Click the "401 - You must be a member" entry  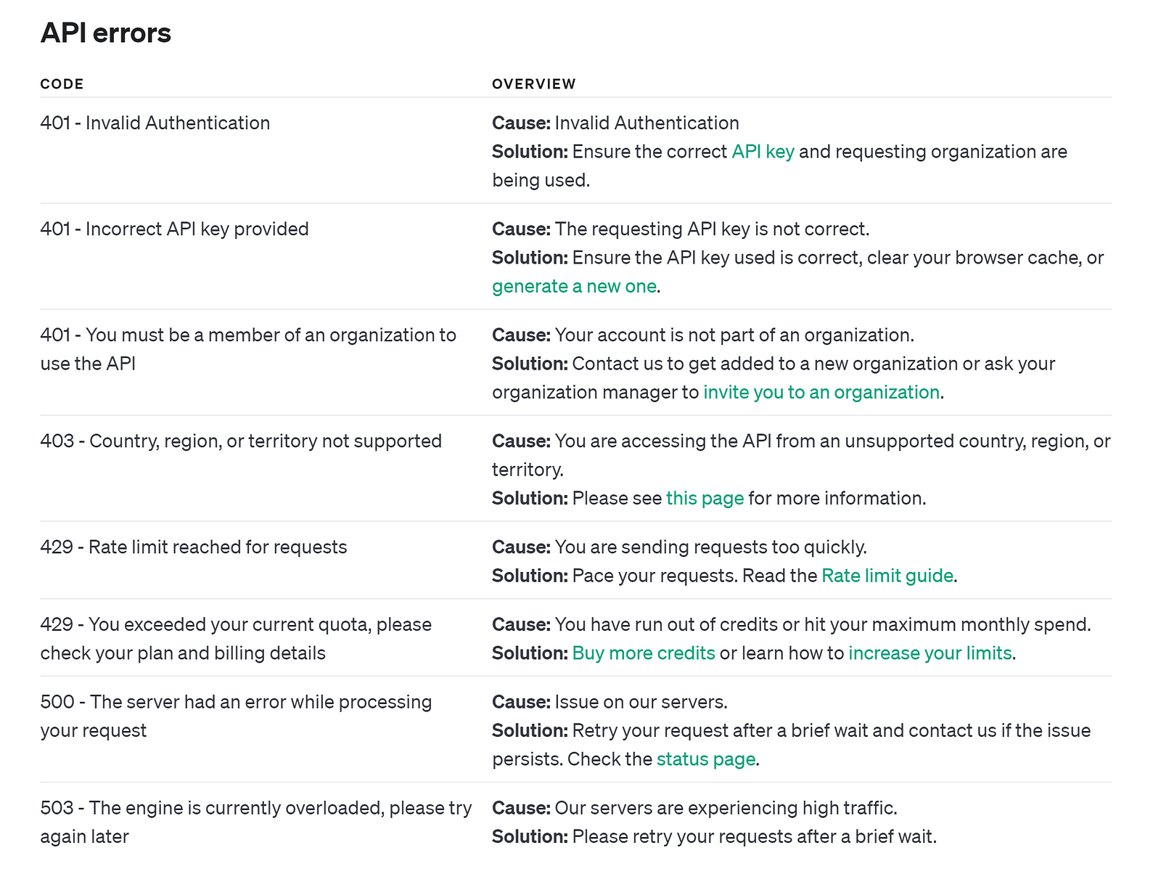click(x=248, y=335)
